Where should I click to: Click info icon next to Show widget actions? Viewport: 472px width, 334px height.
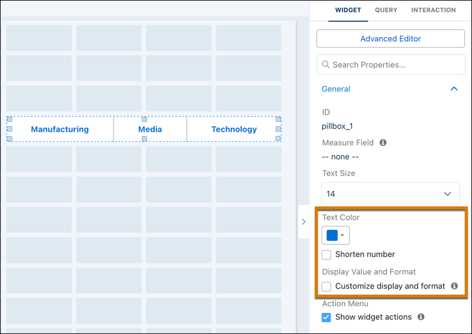pyautogui.click(x=421, y=316)
